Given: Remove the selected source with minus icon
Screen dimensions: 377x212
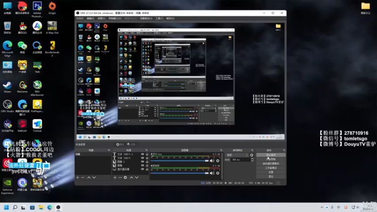Looking at the screenshot, I should (x=120, y=178).
